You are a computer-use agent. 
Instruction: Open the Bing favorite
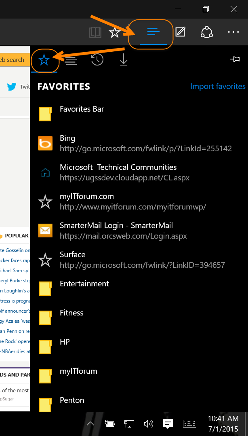67,138
